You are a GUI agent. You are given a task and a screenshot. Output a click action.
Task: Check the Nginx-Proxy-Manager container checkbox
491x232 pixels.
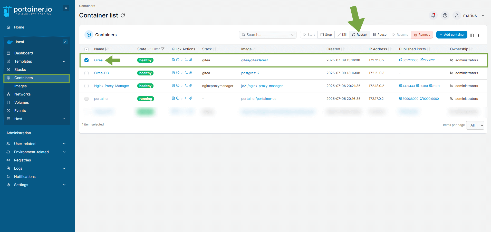tap(86, 86)
